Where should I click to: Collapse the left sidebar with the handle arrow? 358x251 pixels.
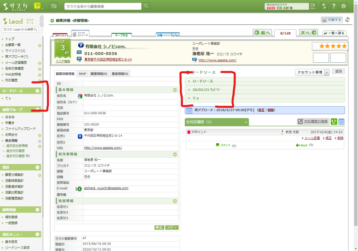click(42, 21)
